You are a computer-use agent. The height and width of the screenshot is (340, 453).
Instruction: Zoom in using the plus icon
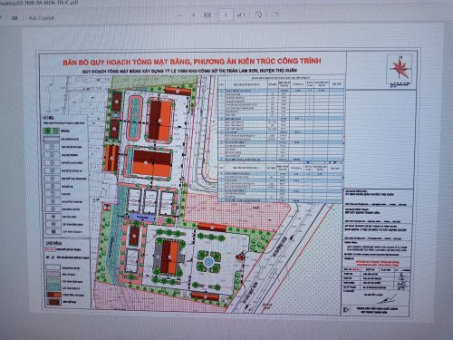pyautogui.click(x=194, y=15)
